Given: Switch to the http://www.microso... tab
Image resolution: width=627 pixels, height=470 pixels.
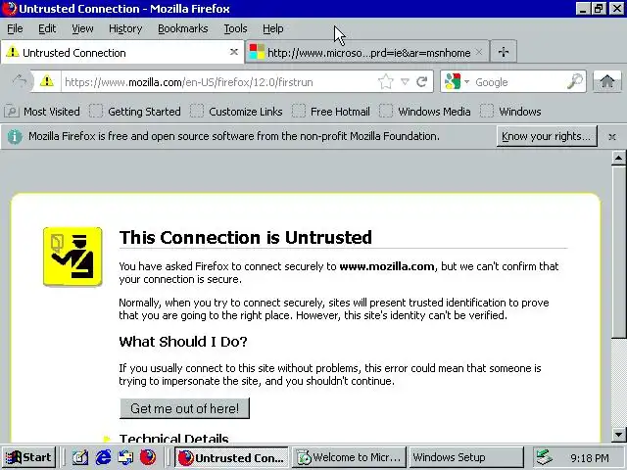Looking at the screenshot, I should [367, 52].
